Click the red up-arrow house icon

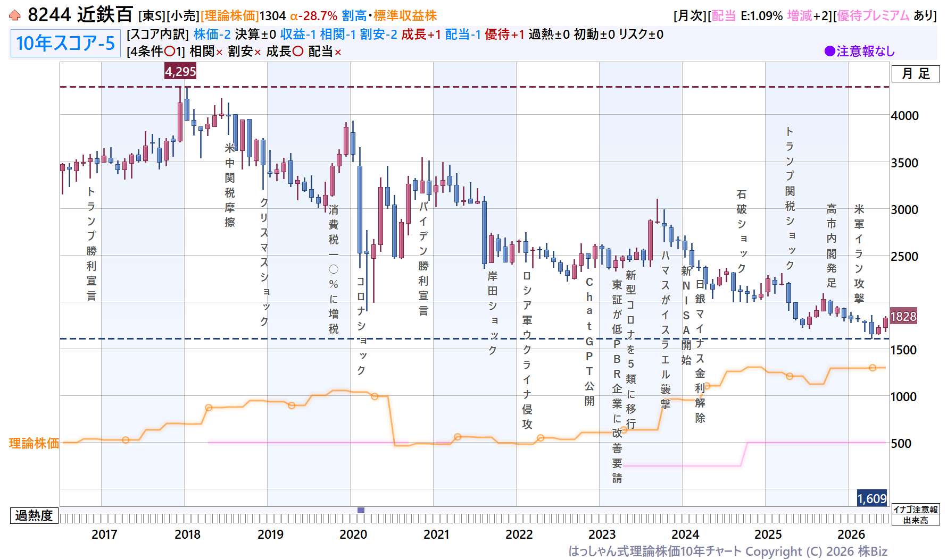pos(15,15)
